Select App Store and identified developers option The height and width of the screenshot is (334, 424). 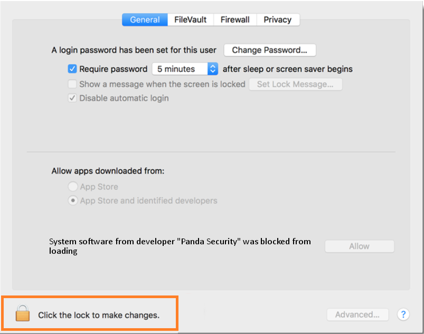[73, 201]
